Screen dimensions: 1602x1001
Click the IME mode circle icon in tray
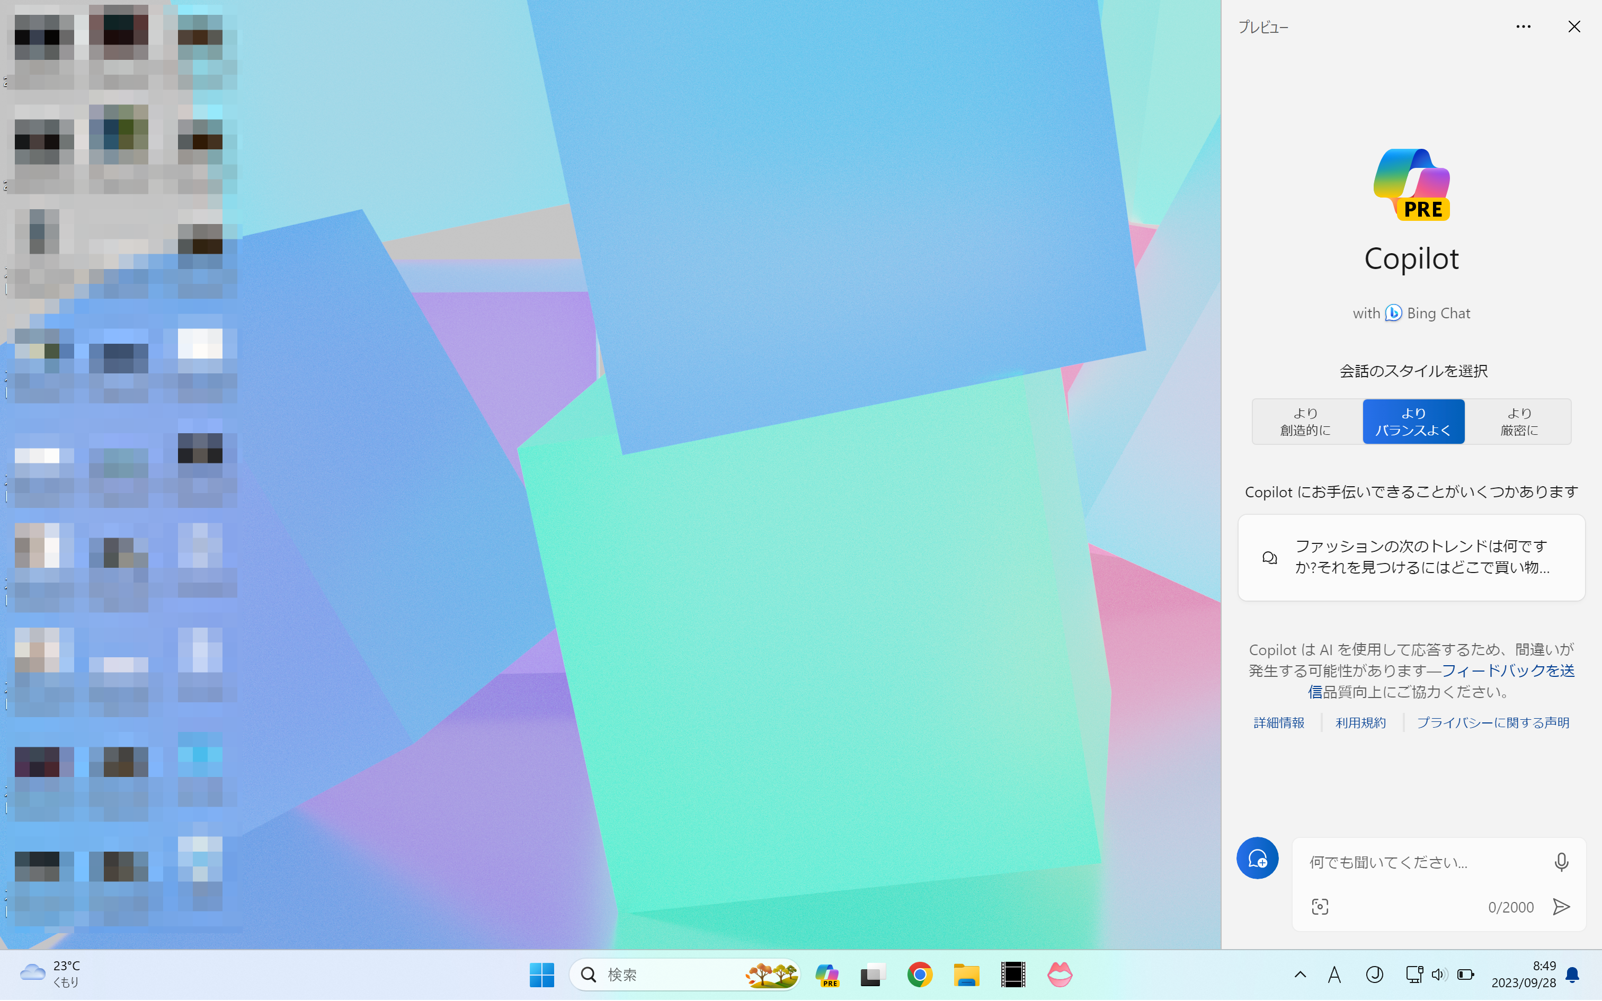click(1374, 975)
